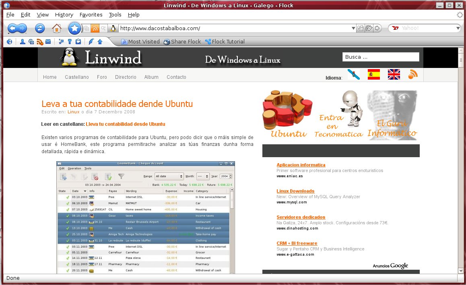466x285 pixels.
Task: Open the View menu
Action: pyautogui.click(x=43, y=14)
